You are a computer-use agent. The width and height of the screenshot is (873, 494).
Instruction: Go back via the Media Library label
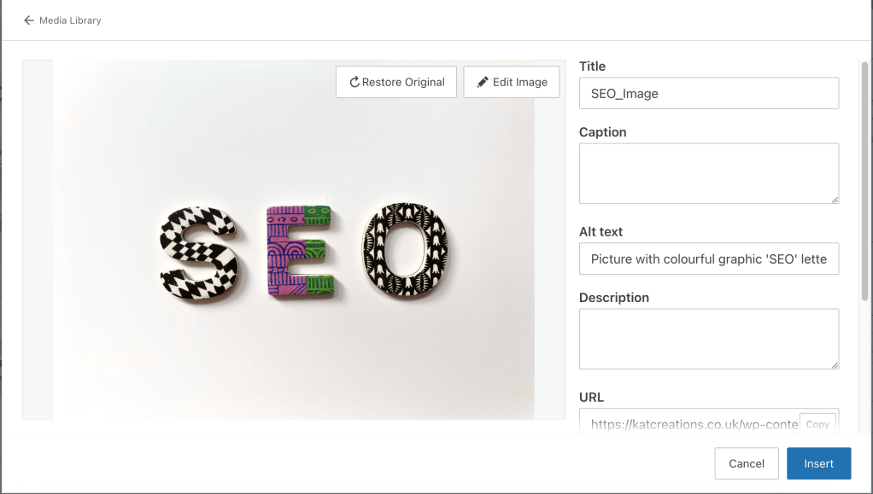tap(70, 20)
